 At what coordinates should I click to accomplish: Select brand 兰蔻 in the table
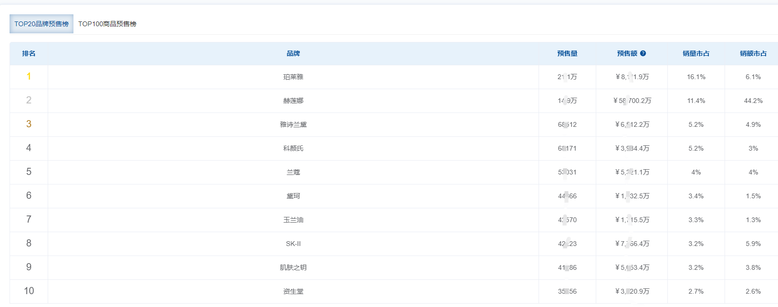[x=293, y=172]
